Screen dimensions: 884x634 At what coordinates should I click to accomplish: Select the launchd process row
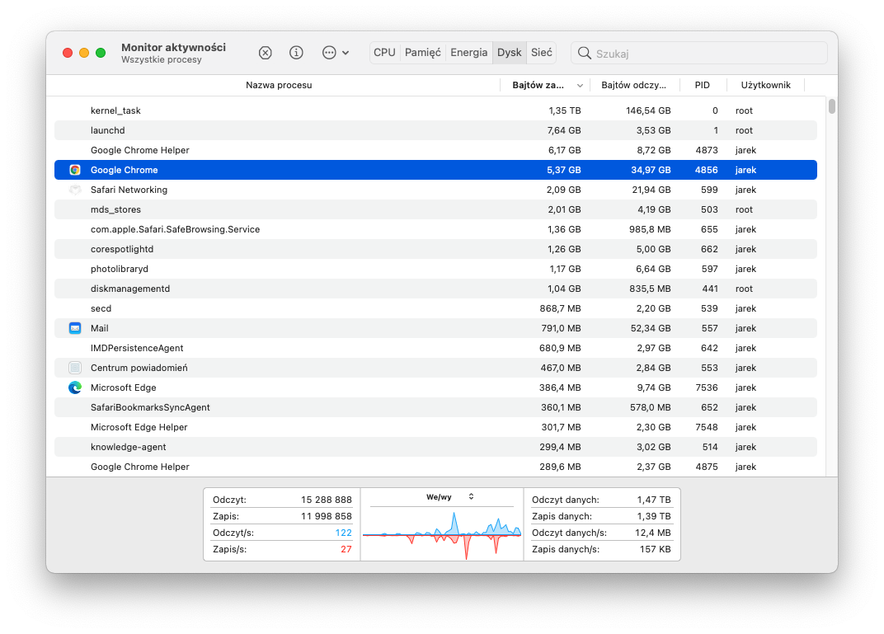point(435,131)
